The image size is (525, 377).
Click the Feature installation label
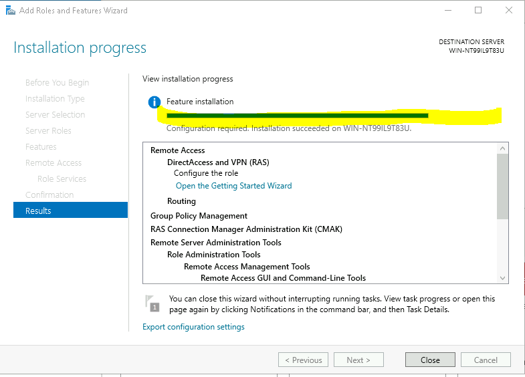[200, 102]
